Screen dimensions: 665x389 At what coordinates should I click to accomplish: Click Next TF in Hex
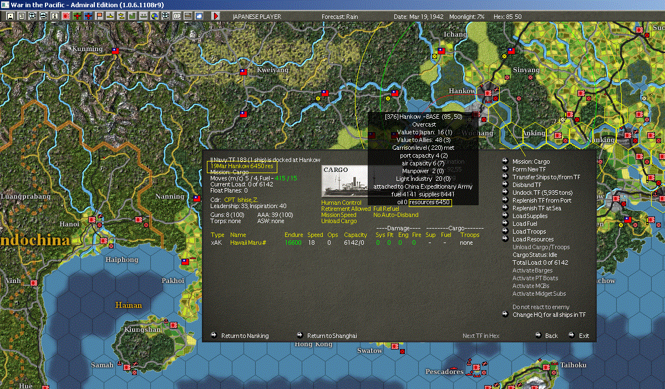pos(481,336)
